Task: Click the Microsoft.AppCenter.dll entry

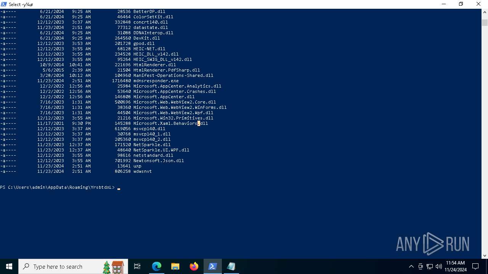Action: pyautogui.click(x=164, y=97)
